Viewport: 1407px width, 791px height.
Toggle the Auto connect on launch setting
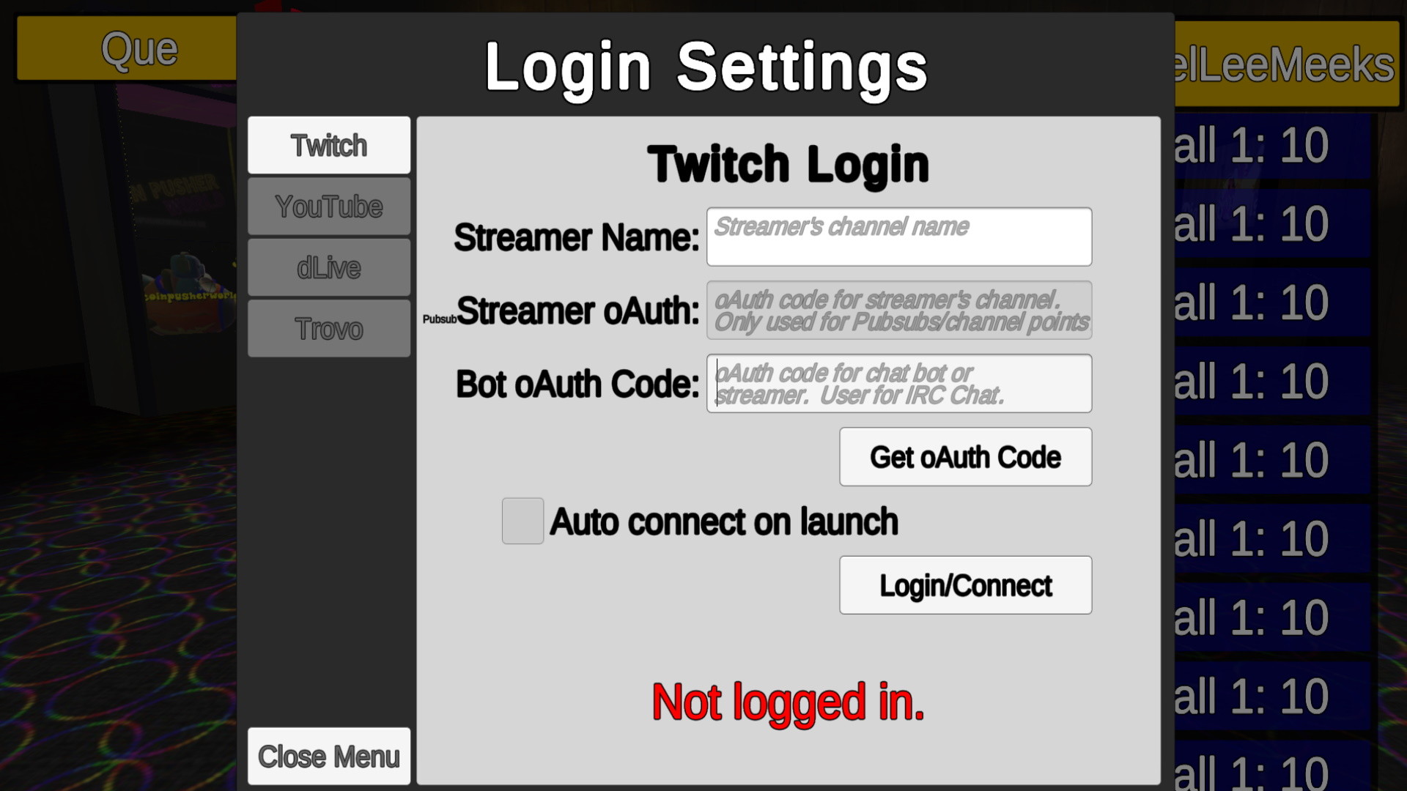pos(521,521)
